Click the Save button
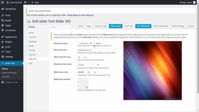 tap(81, 26)
